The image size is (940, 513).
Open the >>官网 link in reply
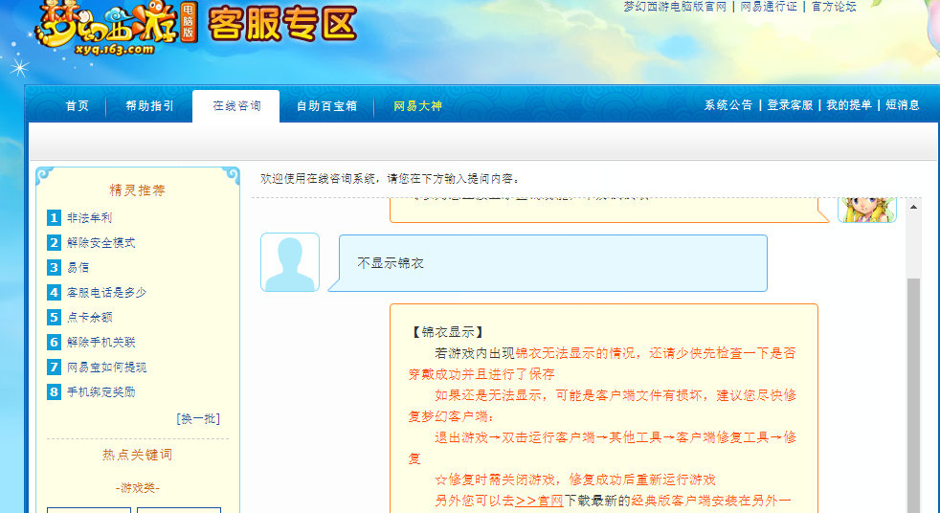[x=539, y=501]
